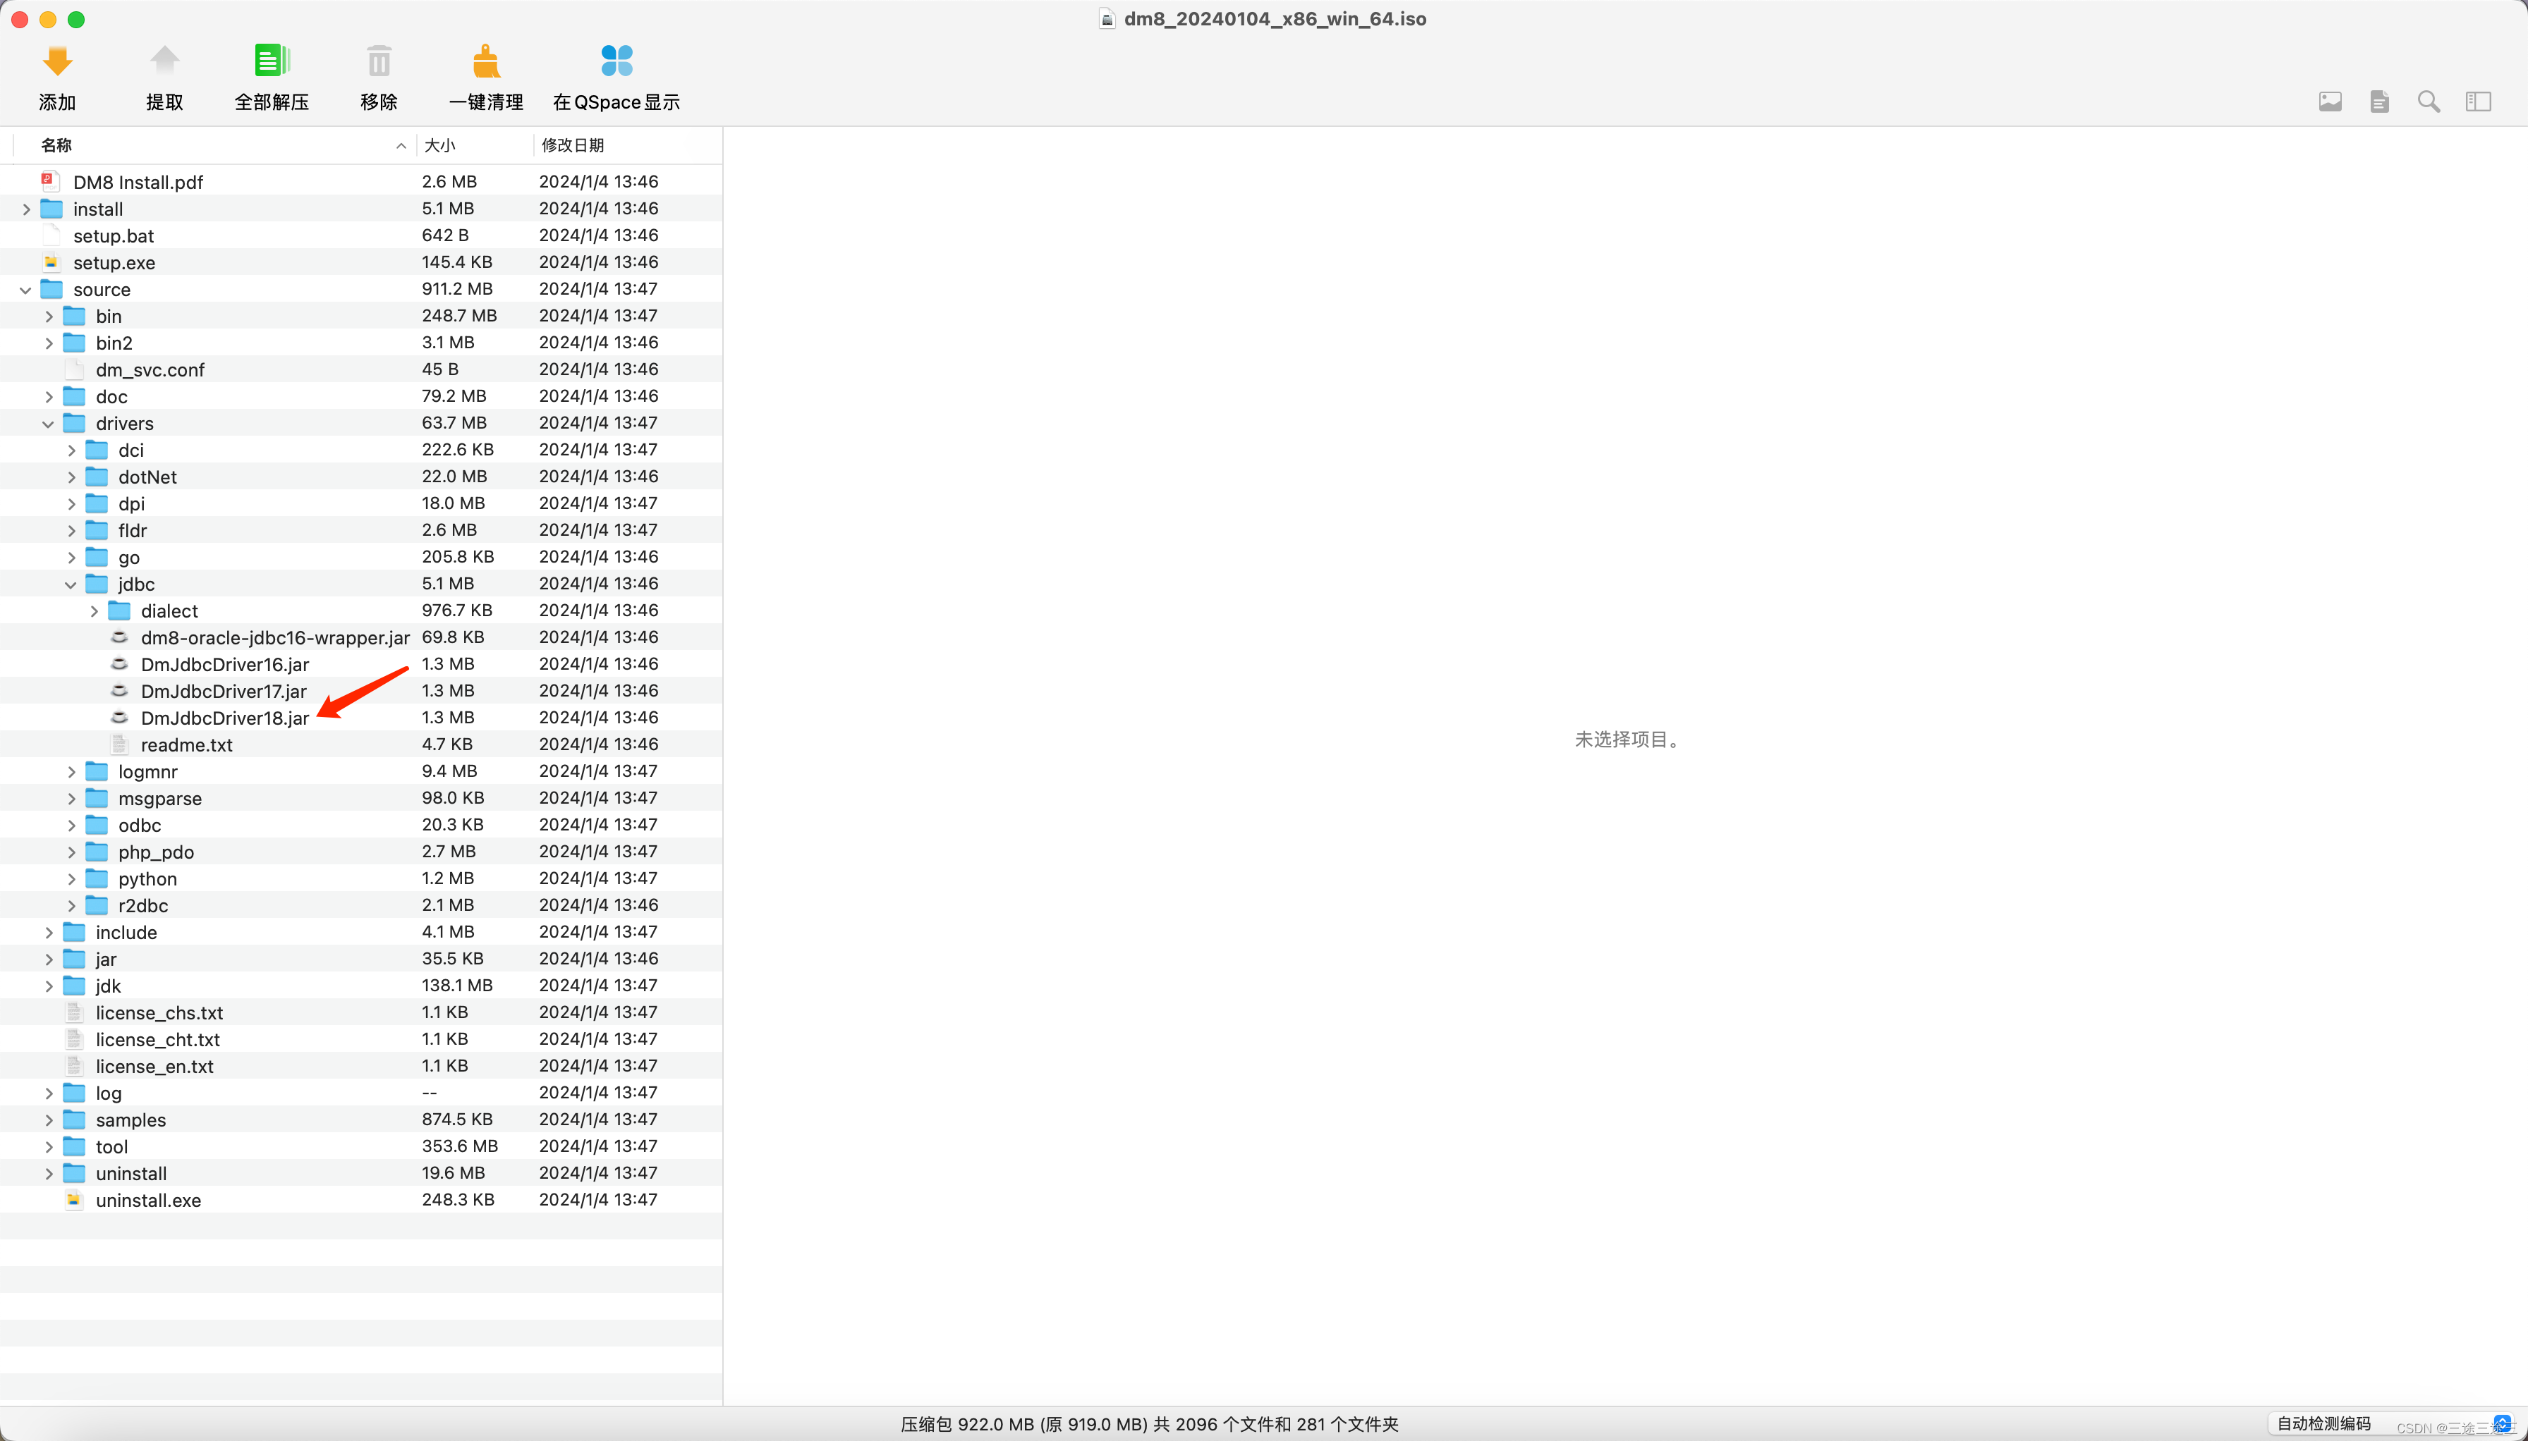Collapse the source folder
The height and width of the screenshot is (1441, 2528).
[x=25, y=289]
